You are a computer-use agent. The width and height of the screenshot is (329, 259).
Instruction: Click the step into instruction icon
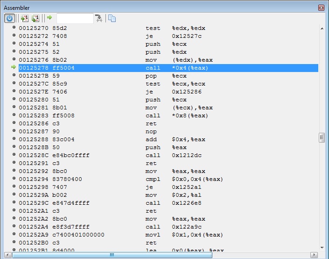click(25, 18)
